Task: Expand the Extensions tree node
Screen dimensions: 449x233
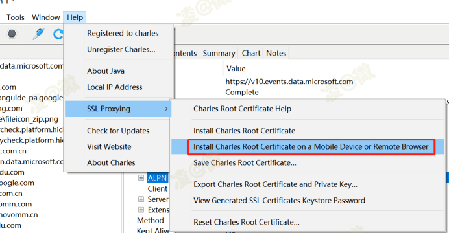Action: [x=141, y=210]
